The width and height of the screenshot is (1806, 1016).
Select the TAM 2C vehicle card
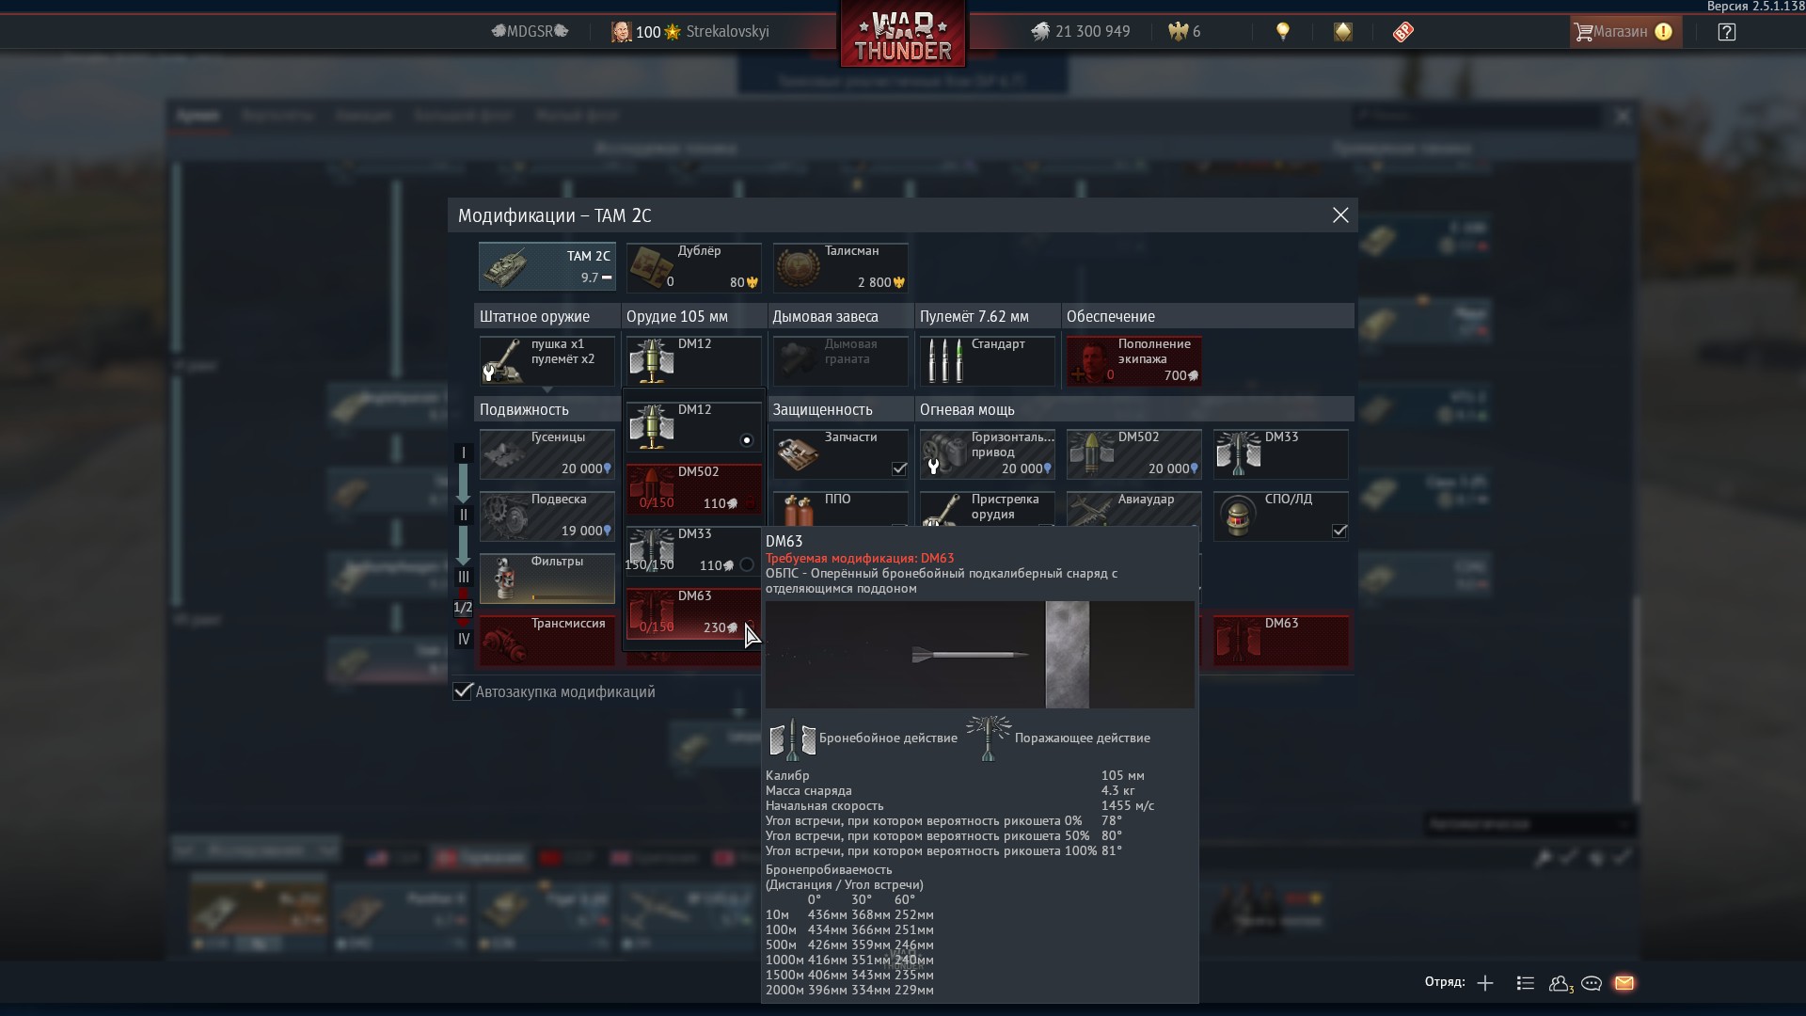(x=547, y=266)
